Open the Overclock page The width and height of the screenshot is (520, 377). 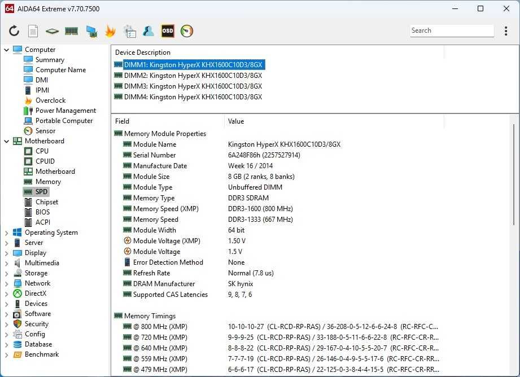(x=50, y=100)
